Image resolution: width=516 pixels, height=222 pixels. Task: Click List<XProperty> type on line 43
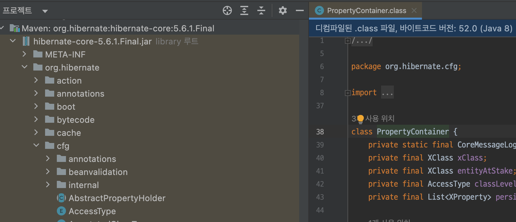click(x=459, y=197)
